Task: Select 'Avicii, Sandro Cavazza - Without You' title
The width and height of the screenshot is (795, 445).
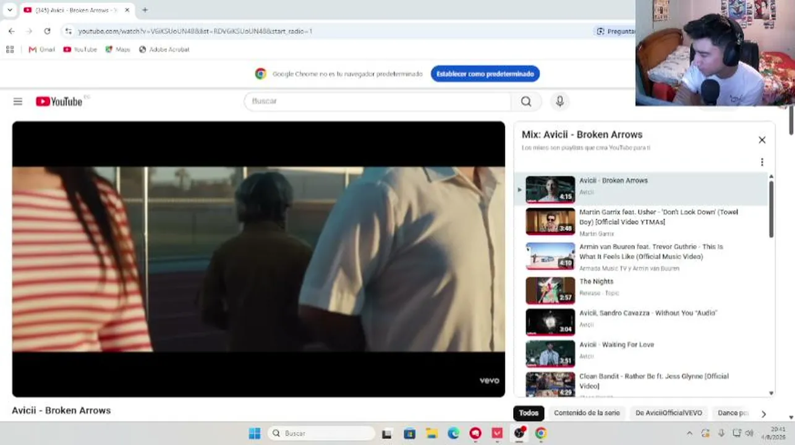Action: (x=648, y=313)
